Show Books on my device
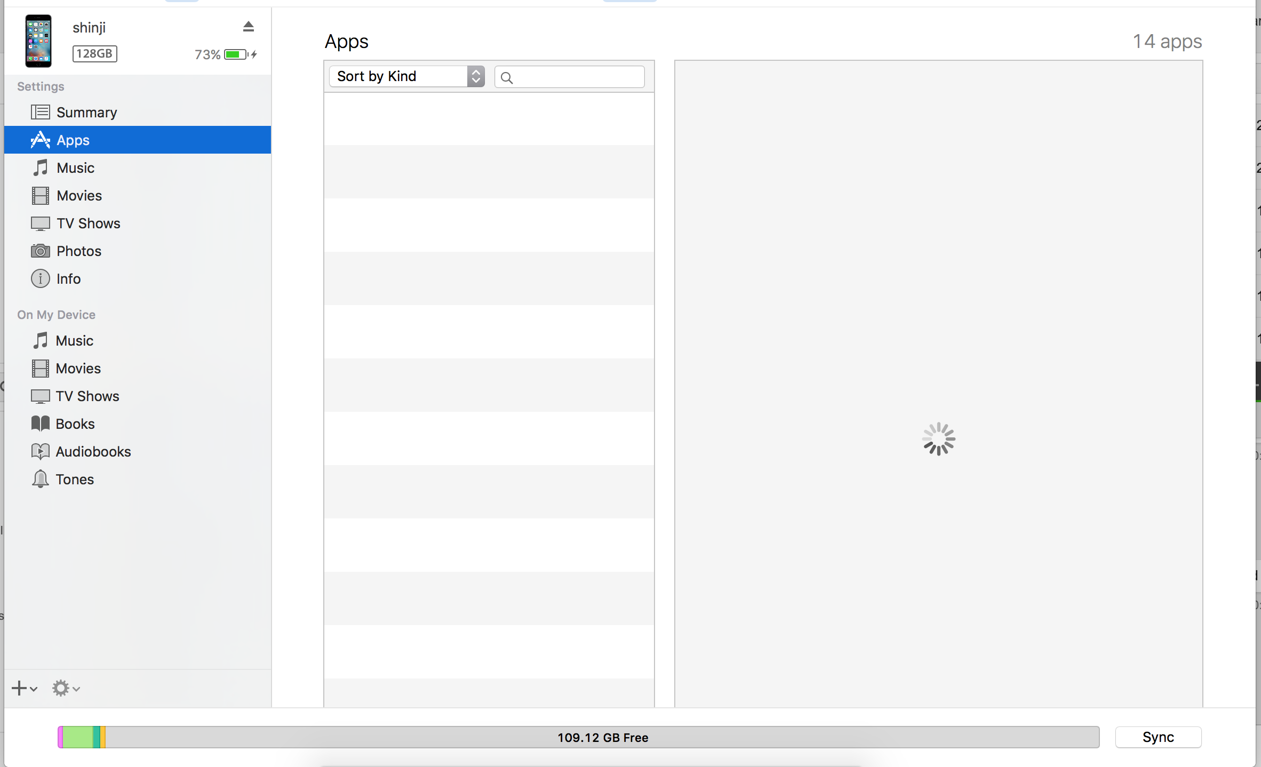This screenshot has height=767, width=1261. [75, 424]
